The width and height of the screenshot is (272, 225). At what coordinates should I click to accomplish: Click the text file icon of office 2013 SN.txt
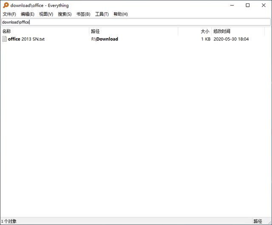pos(5,39)
